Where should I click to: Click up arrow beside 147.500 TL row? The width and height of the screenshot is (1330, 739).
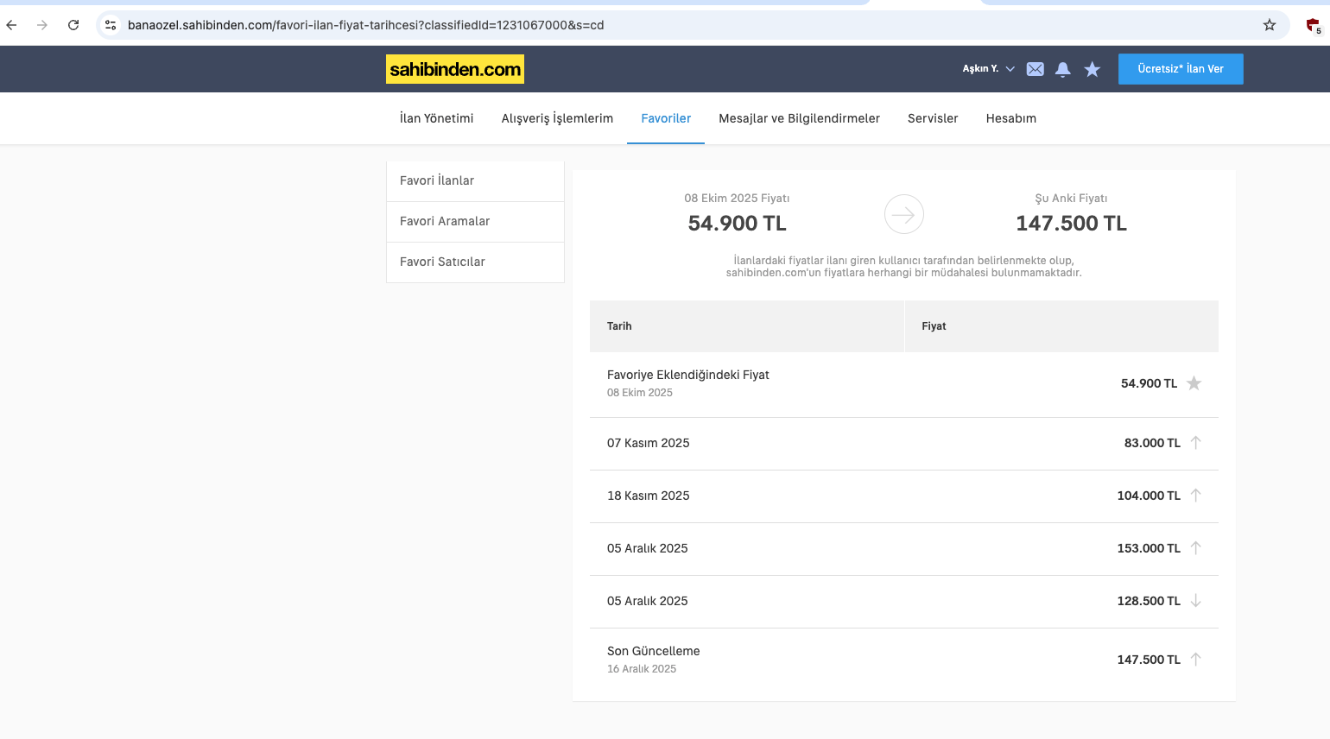[1196, 660]
